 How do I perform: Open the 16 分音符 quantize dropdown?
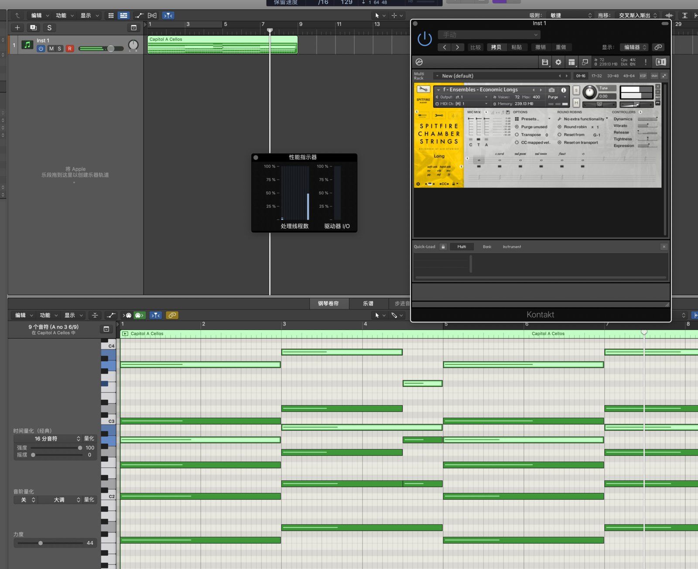coord(47,439)
